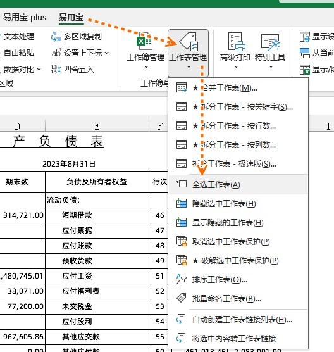Click the 多区域复制 icon

[56, 36]
